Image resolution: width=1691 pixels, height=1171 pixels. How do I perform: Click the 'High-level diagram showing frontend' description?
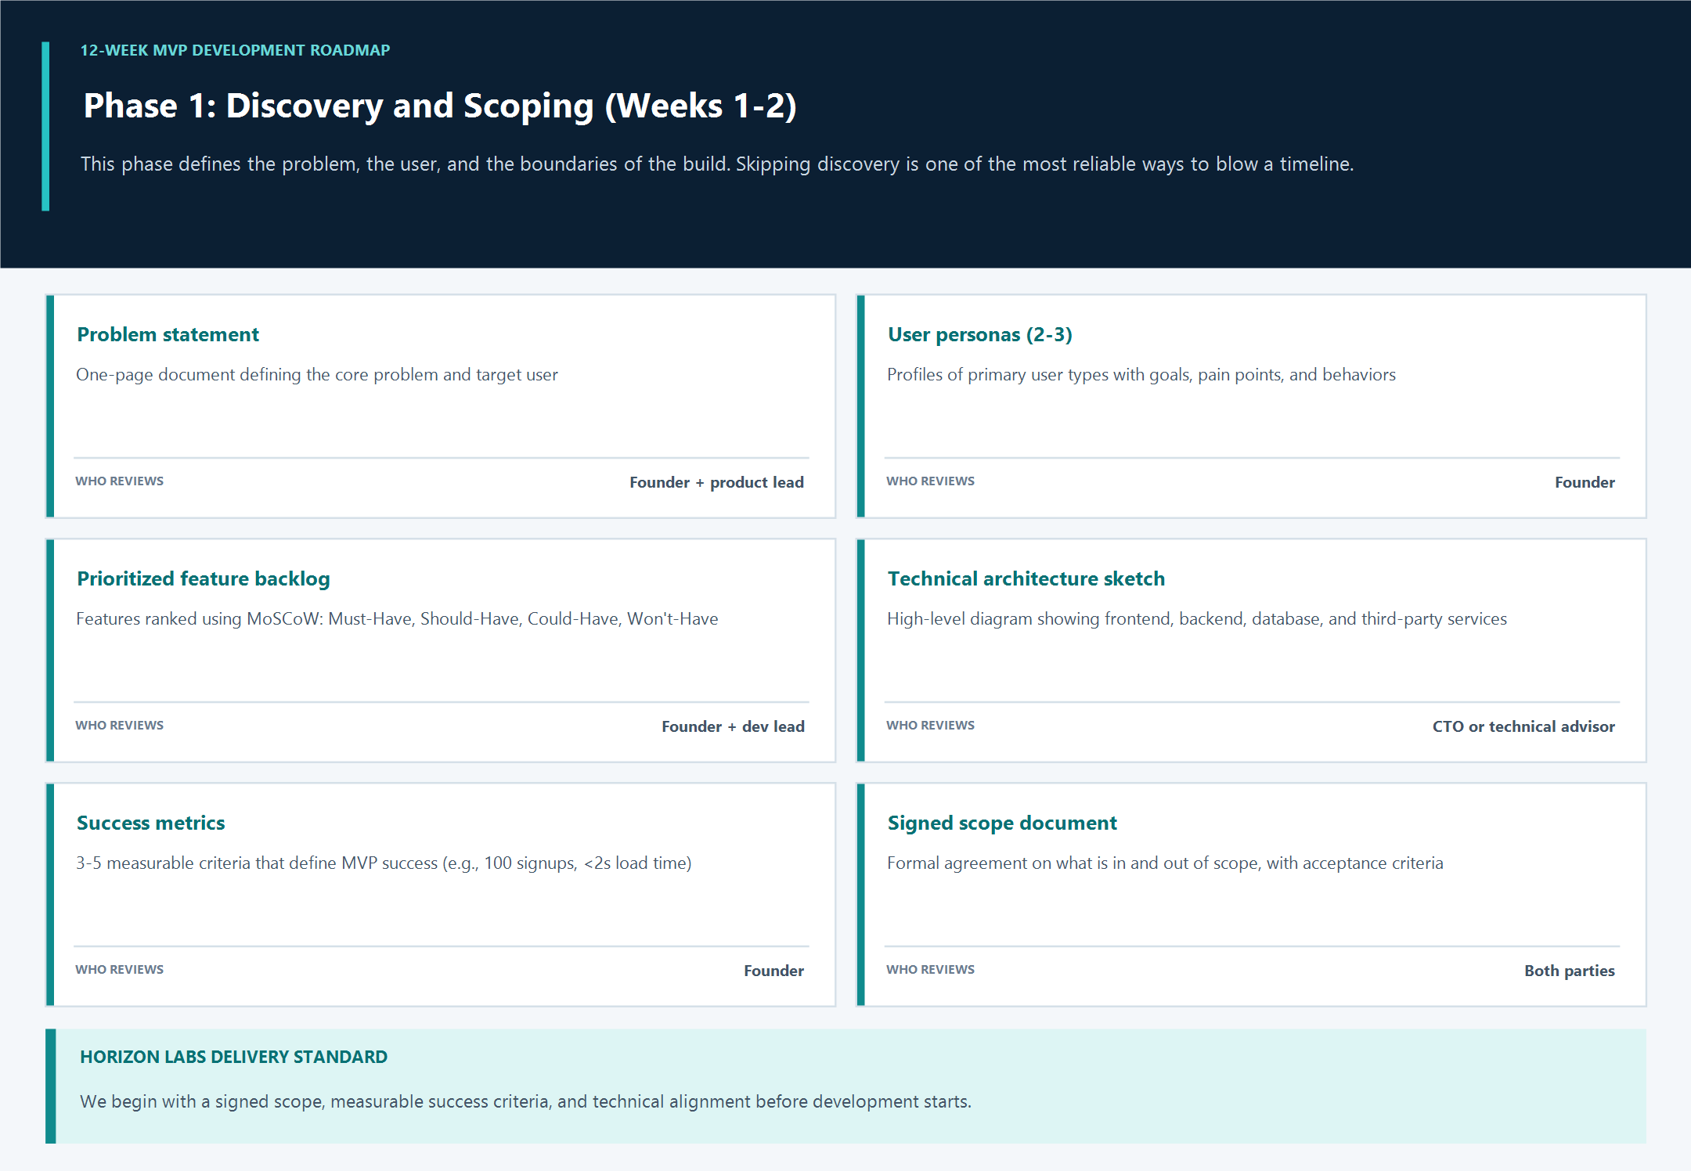point(1197,619)
